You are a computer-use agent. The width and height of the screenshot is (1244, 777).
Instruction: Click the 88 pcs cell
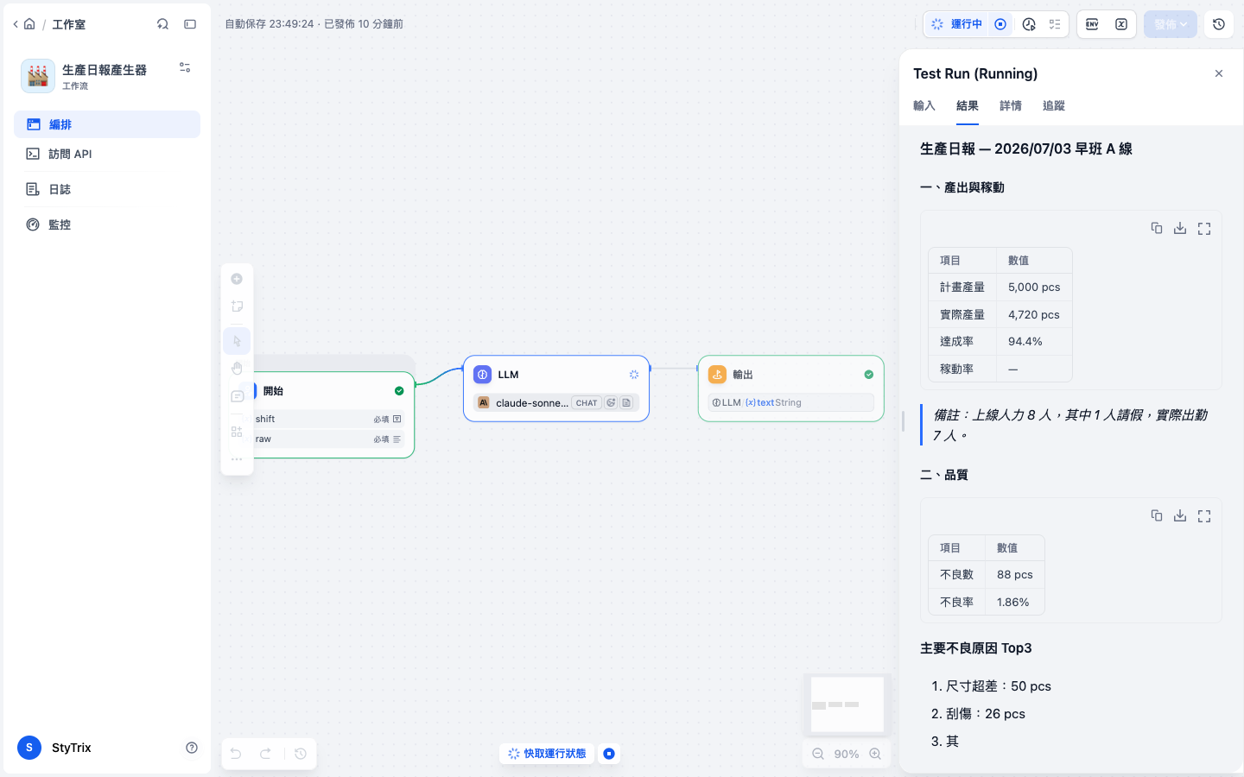coord(1015,575)
